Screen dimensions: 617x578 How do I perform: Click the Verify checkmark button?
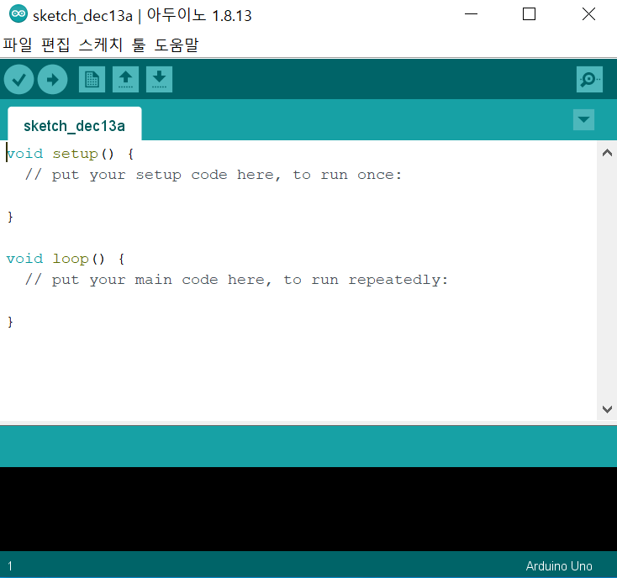[x=18, y=80]
